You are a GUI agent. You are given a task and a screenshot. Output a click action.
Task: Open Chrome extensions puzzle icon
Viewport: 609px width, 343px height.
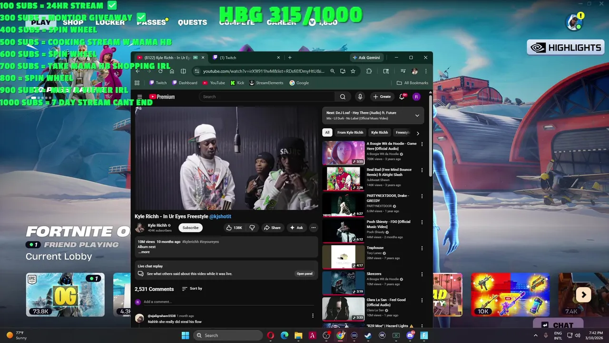369,71
